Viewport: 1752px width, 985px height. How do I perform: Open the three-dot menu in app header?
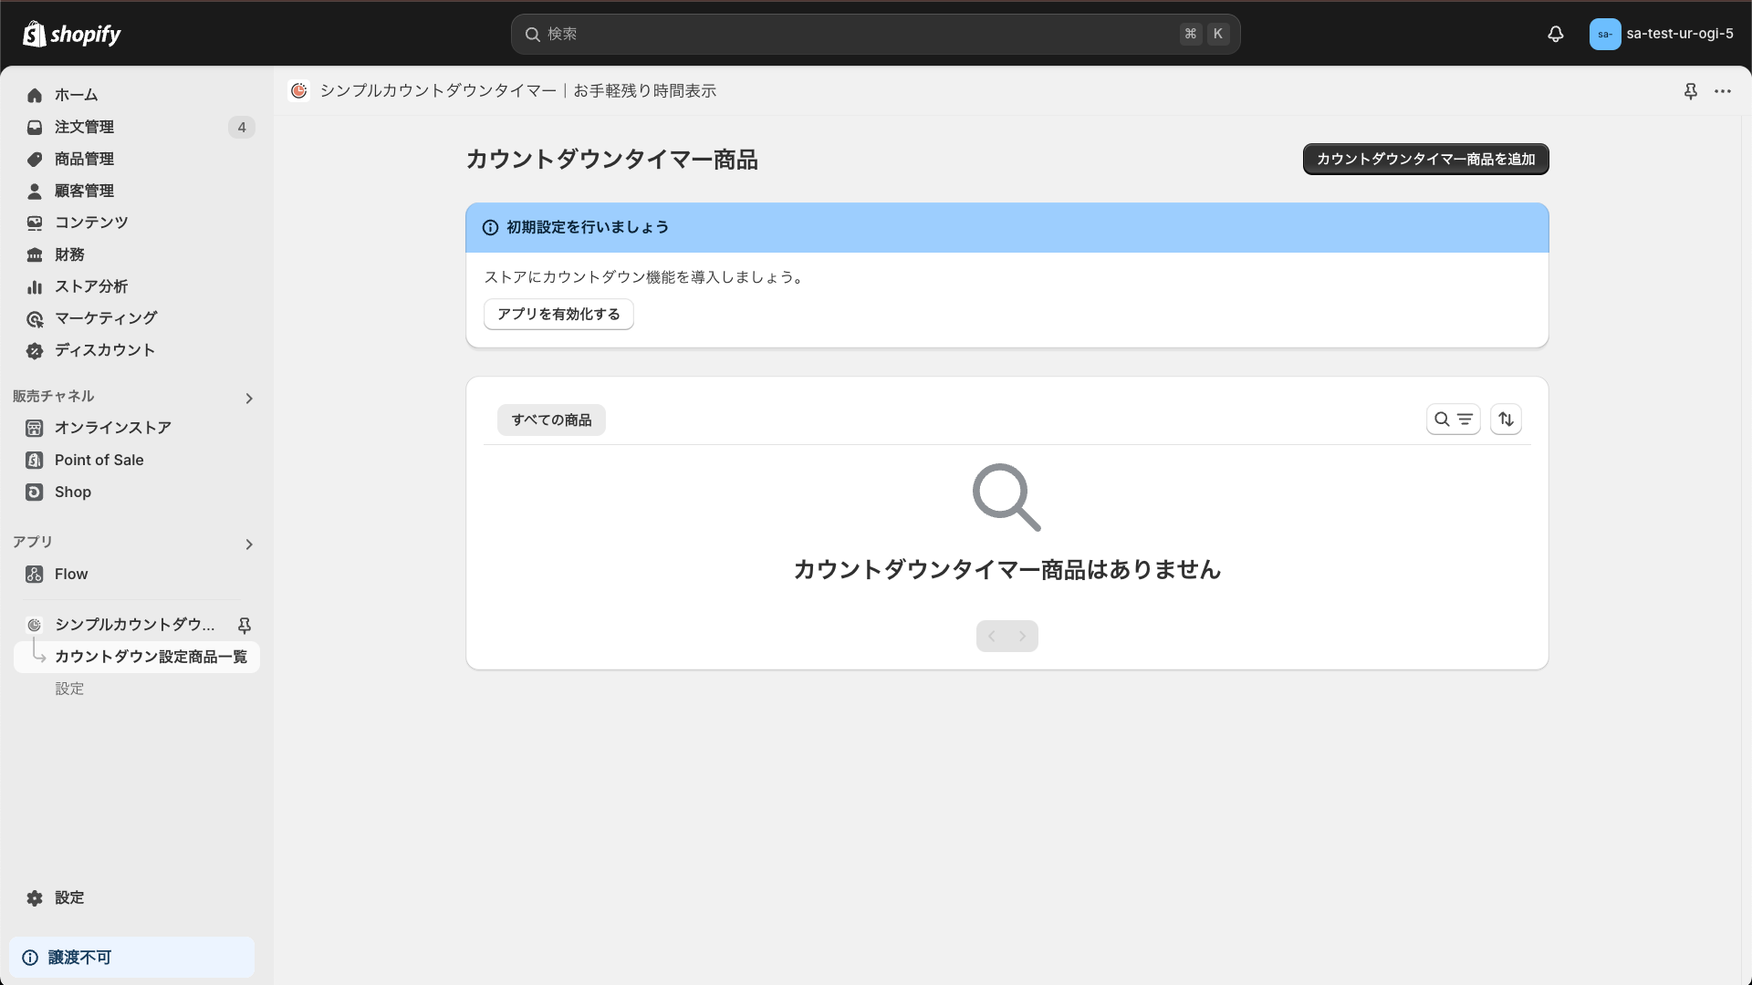point(1724,91)
